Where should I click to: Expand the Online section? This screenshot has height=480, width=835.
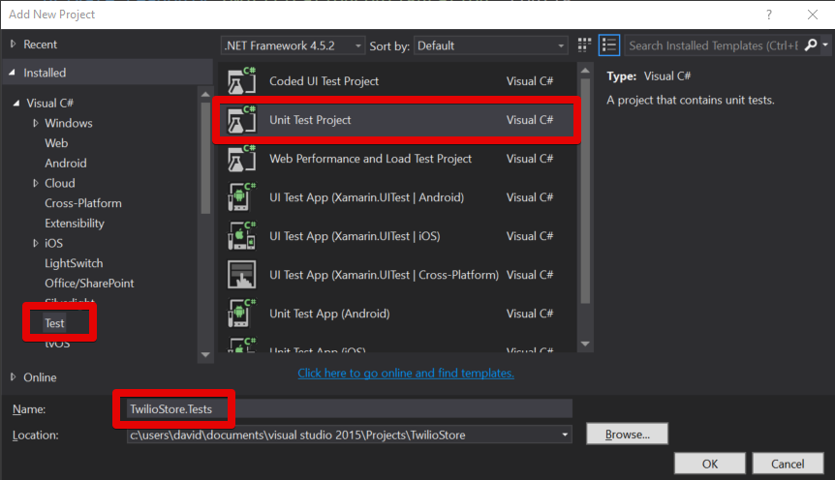coord(14,377)
